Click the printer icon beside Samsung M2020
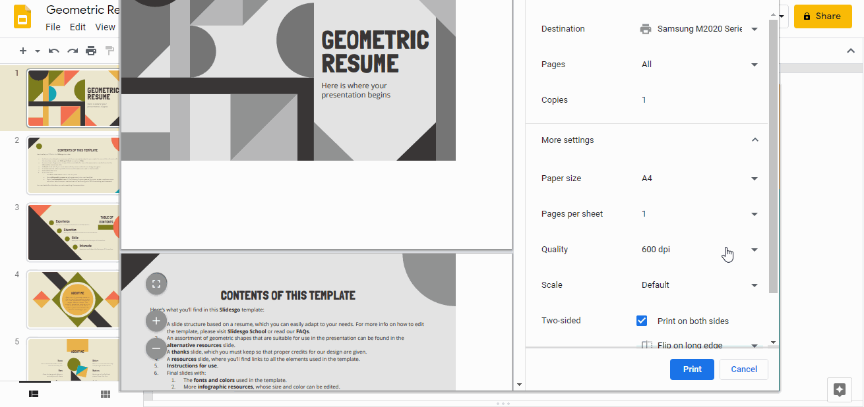 coord(646,29)
